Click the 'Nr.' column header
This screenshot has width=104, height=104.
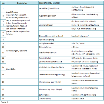(x=3, y=3)
